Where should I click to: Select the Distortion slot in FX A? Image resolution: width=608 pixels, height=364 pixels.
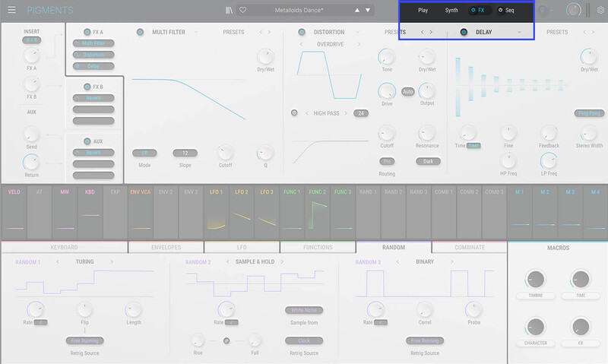tap(93, 55)
